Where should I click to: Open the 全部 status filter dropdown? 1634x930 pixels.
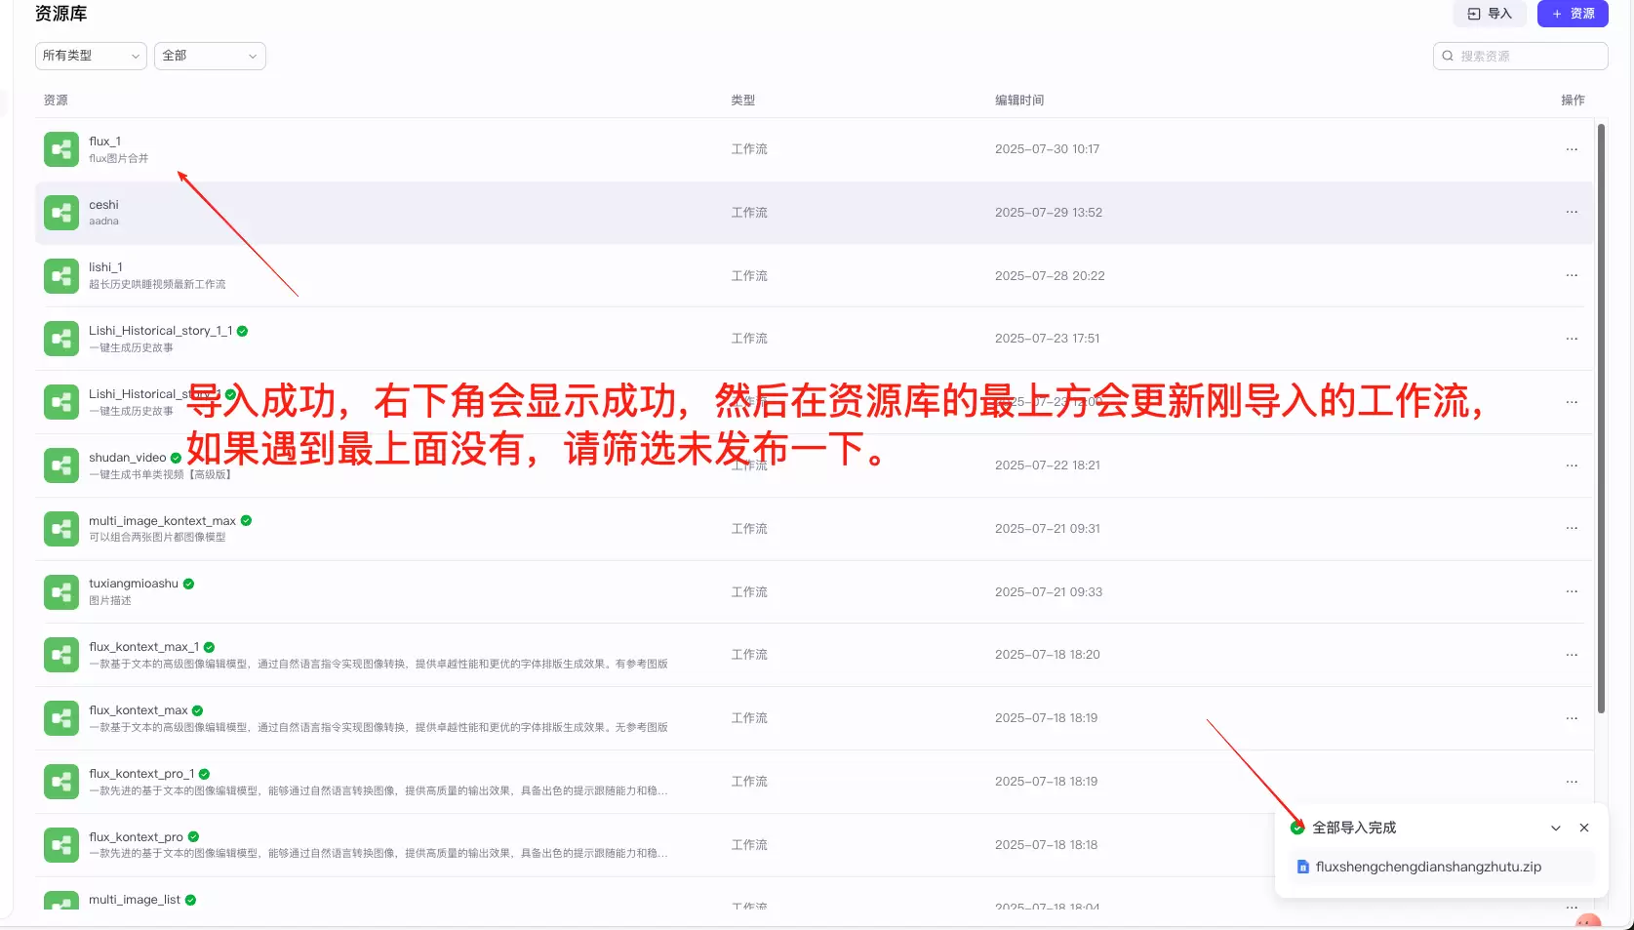click(x=210, y=56)
